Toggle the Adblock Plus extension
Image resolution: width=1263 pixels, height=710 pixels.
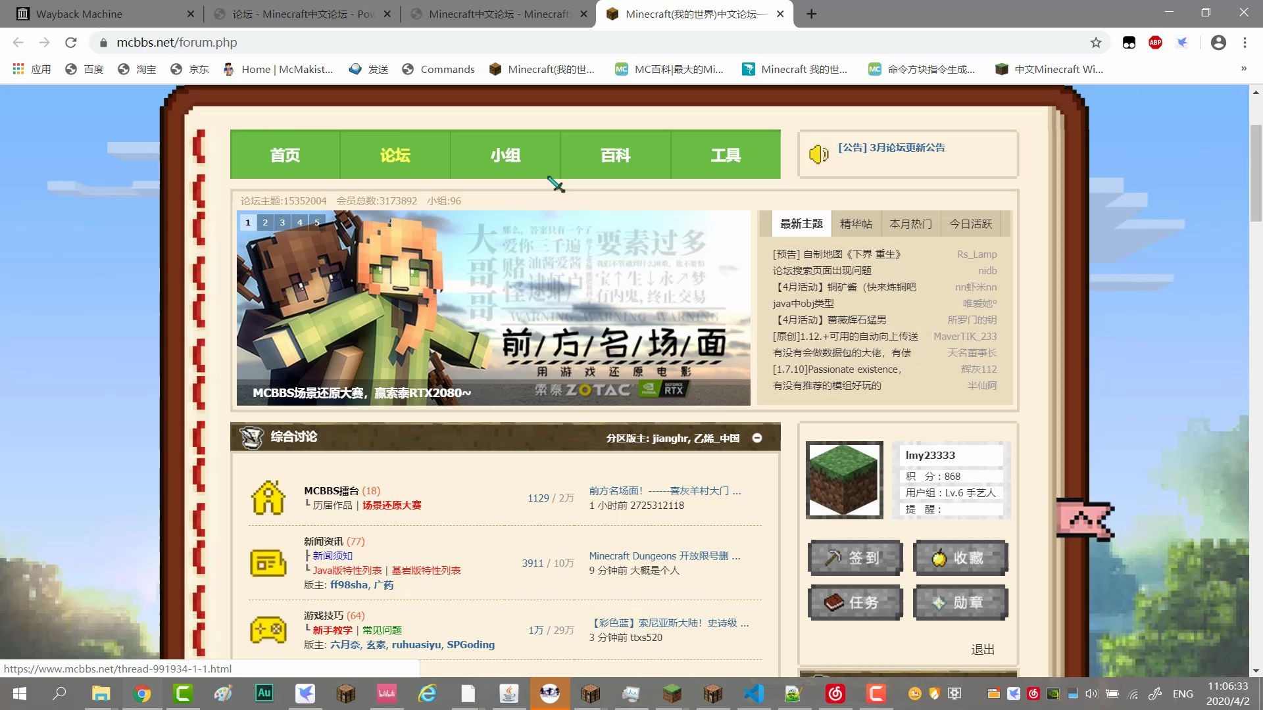(x=1156, y=42)
